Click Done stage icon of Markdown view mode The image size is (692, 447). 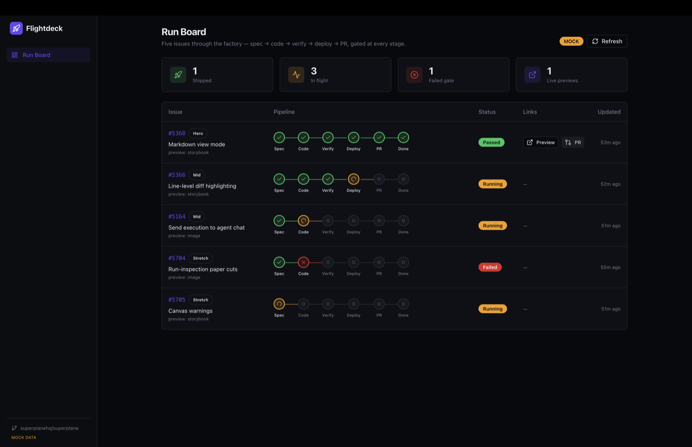(404, 137)
